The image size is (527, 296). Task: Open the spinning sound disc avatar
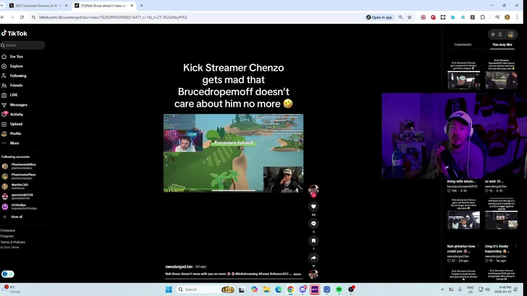[313, 274]
